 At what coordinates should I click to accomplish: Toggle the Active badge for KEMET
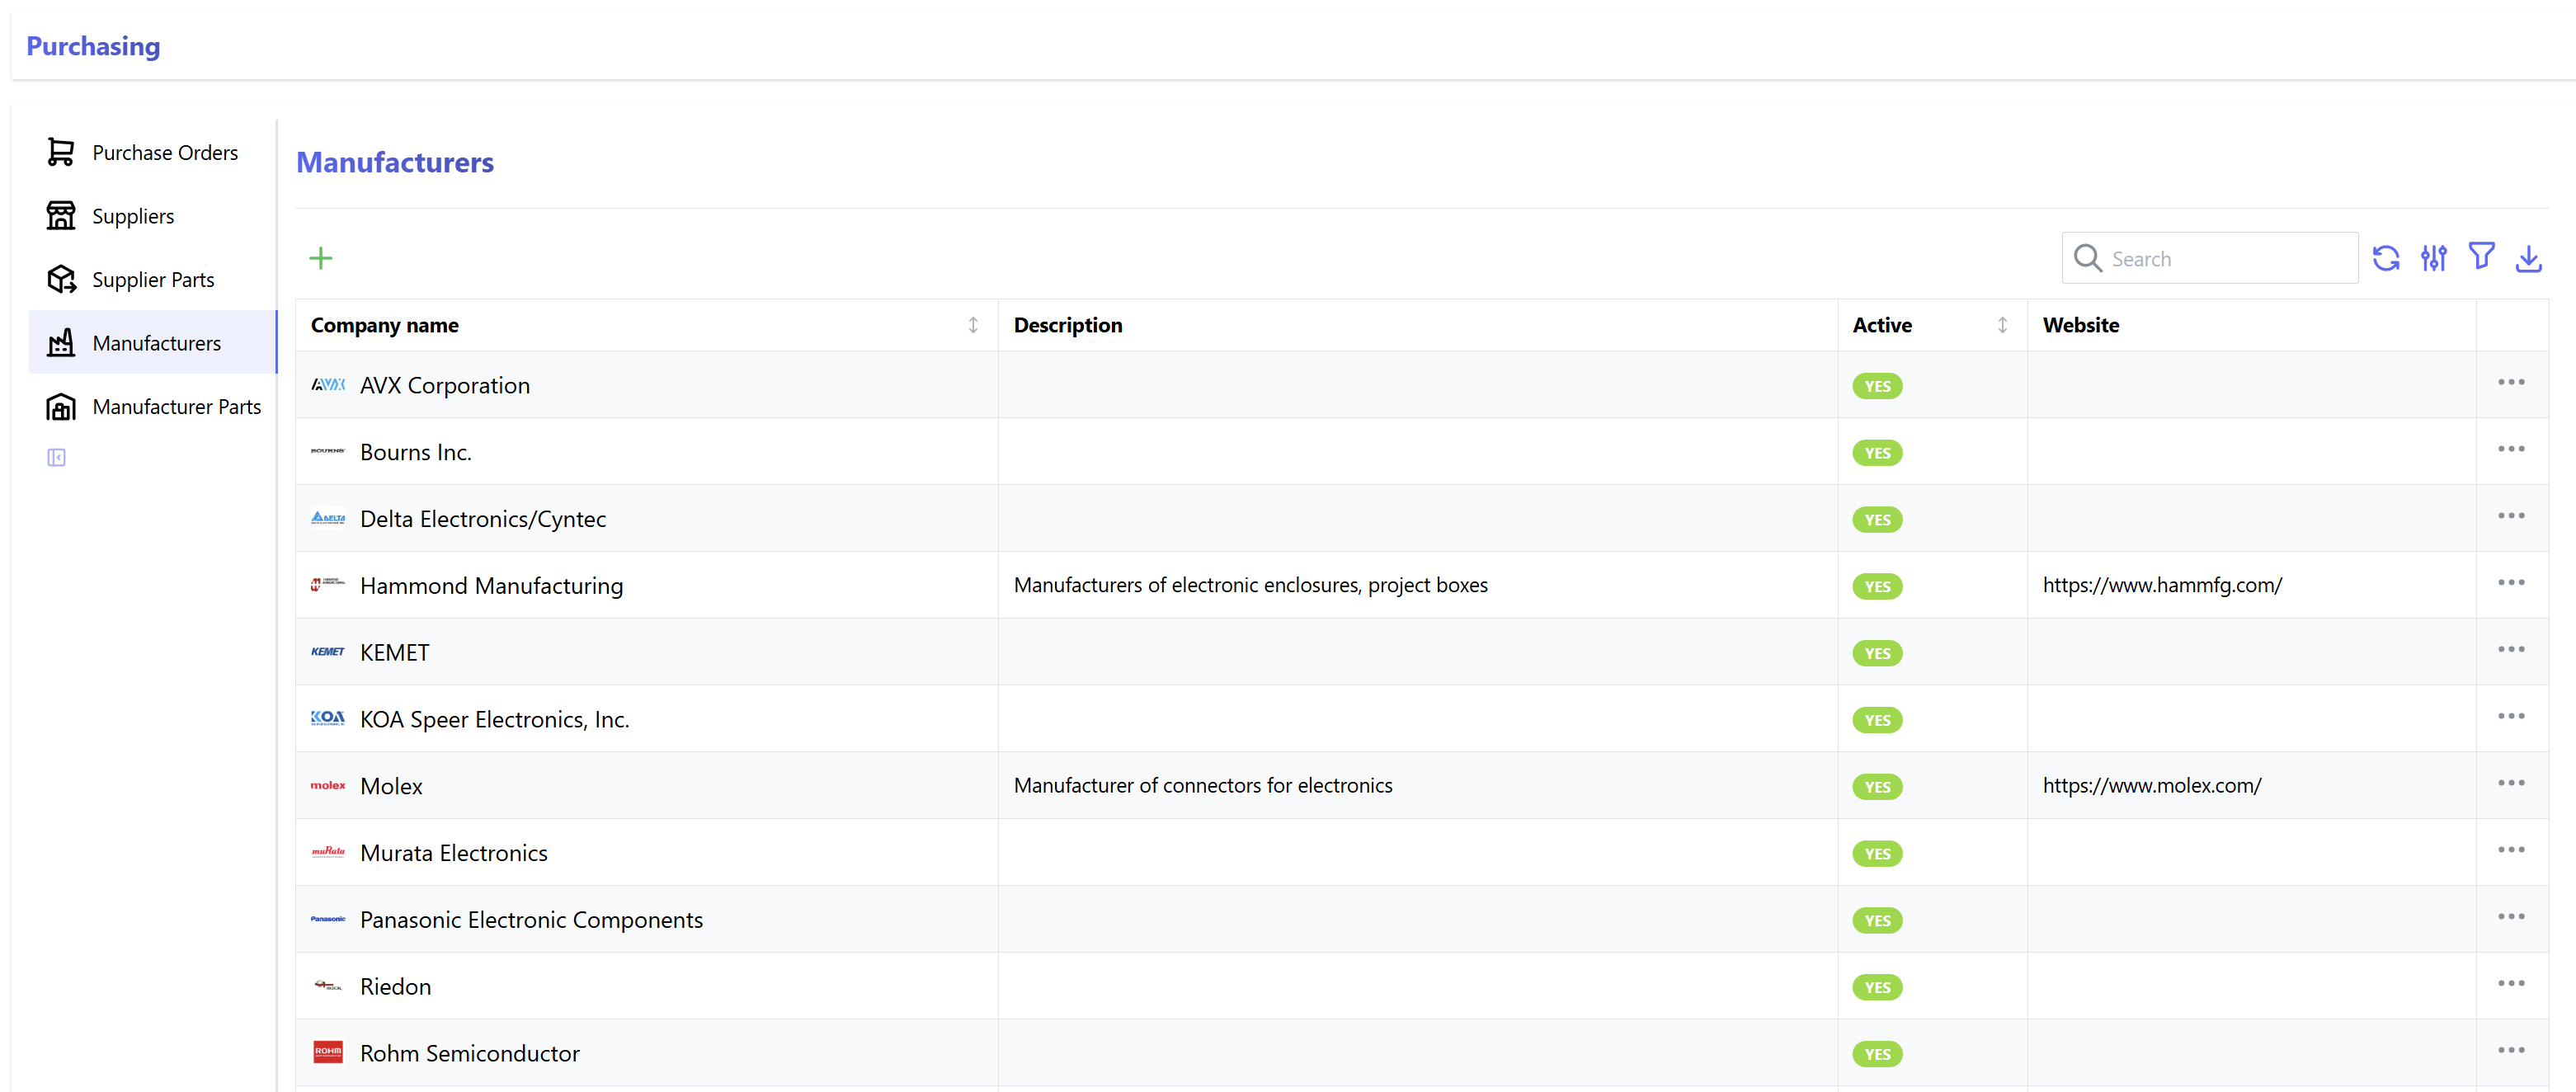pyautogui.click(x=1877, y=652)
